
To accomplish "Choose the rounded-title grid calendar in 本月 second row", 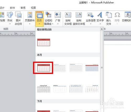I will click(76, 89).
